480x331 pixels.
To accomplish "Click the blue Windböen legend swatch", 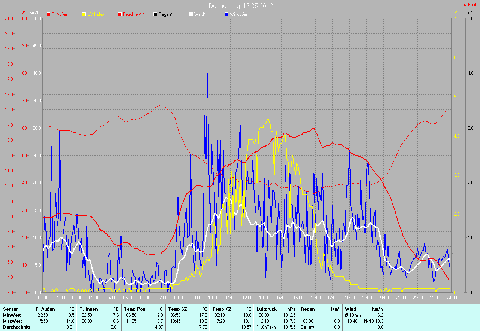I will 226,14.
